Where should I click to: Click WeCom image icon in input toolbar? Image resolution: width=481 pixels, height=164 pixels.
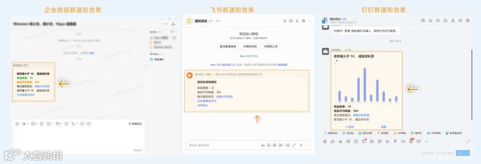(x=33, y=124)
